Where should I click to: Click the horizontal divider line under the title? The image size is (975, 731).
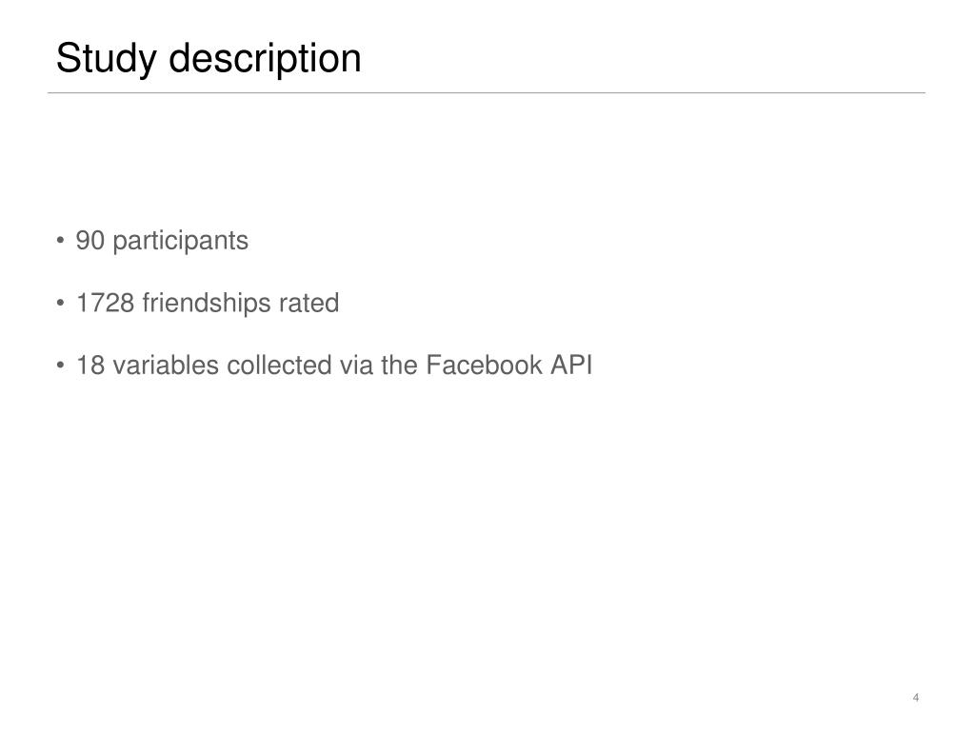click(x=487, y=92)
